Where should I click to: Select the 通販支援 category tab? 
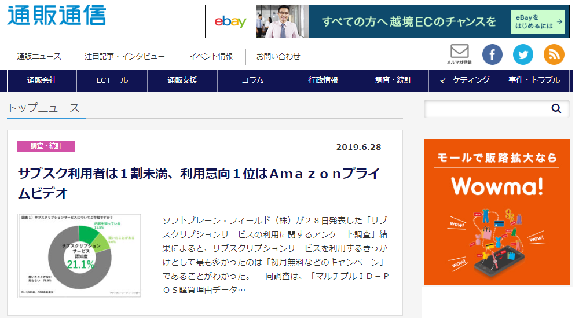point(182,80)
